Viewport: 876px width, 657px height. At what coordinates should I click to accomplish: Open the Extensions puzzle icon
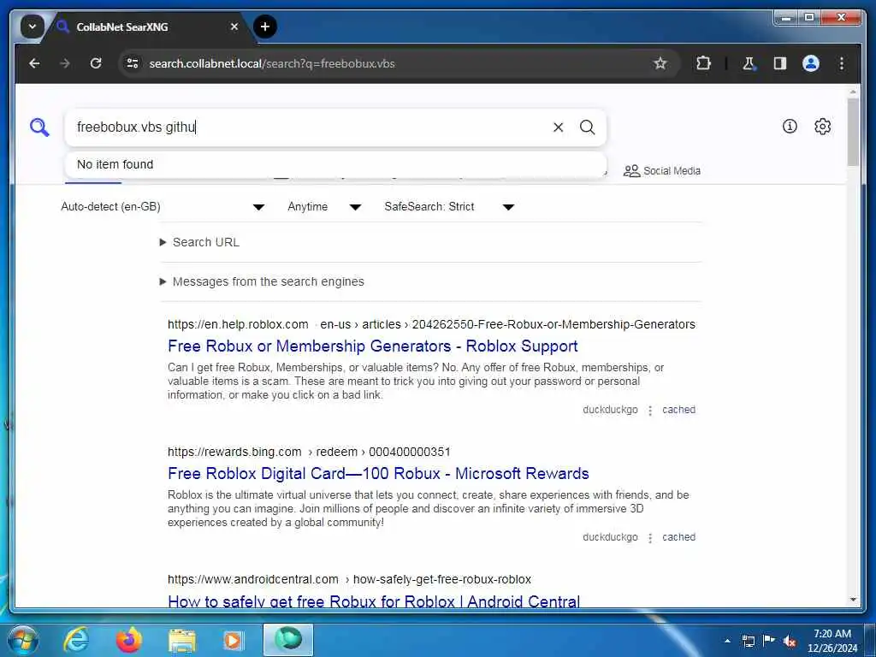click(703, 63)
